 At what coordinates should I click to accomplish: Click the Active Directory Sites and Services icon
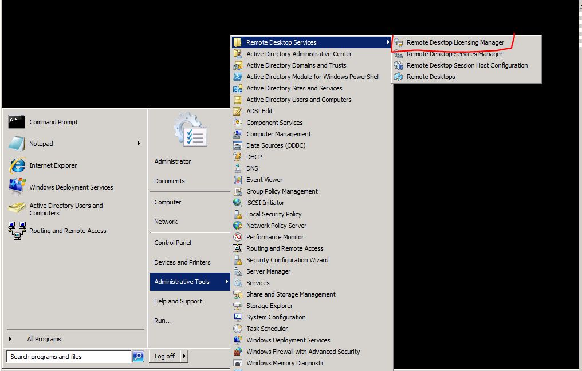pos(238,88)
